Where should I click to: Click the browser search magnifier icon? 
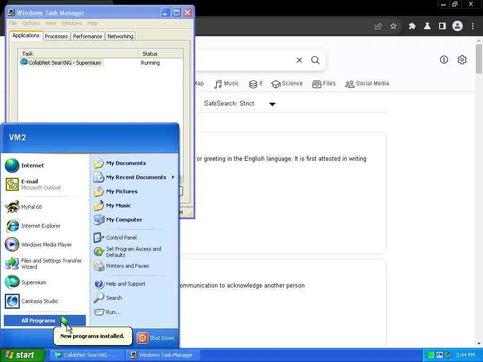click(316, 60)
